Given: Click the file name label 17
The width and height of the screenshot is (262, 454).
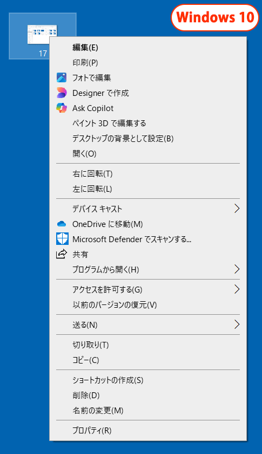Looking at the screenshot, I should click(43, 54).
